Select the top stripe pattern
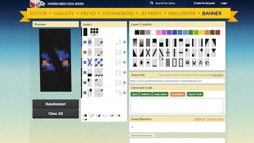The height and width of the screenshot is (143, 254). 181,43
